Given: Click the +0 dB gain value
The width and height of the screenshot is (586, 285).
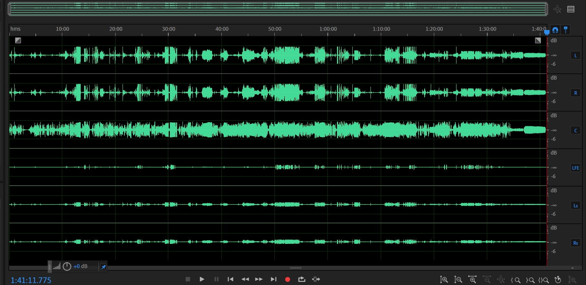Looking at the screenshot, I should point(80,266).
